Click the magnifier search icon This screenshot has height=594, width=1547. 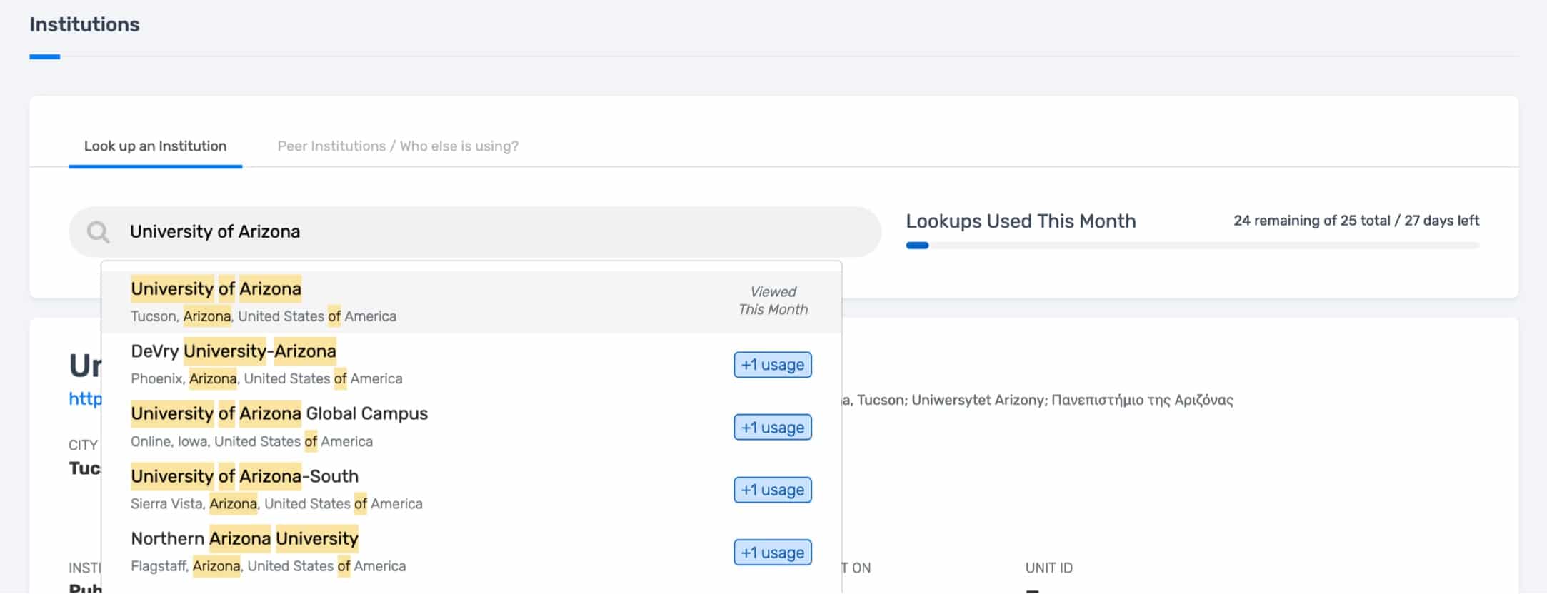(98, 232)
